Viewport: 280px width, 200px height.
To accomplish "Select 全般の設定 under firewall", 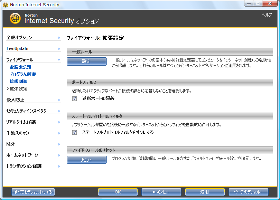I will click(20, 67).
